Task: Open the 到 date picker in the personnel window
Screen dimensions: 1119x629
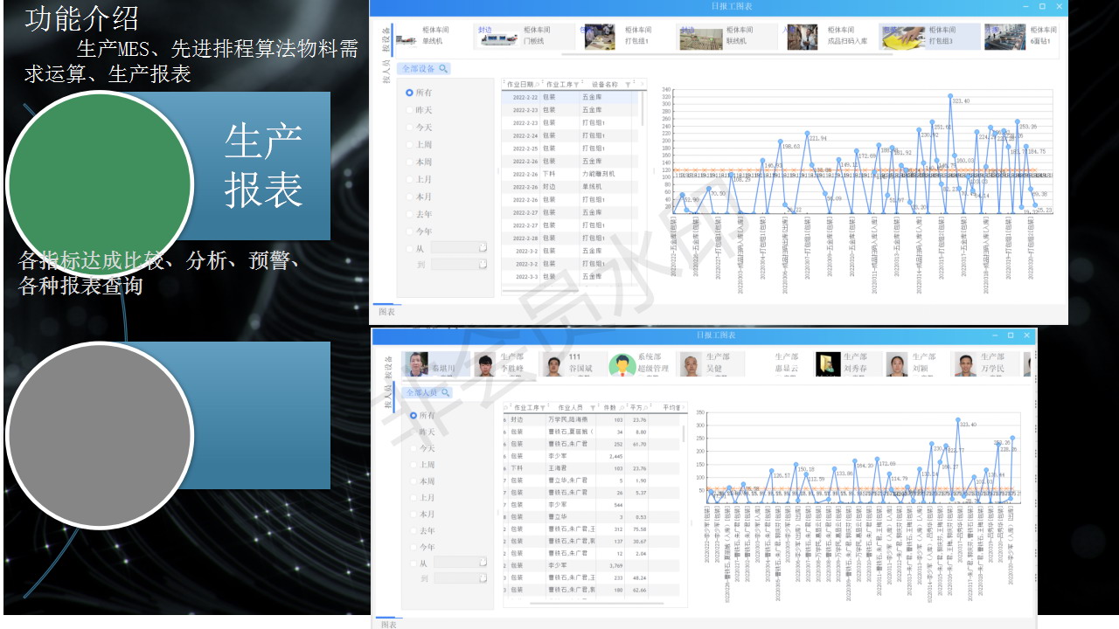Action: pyautogui.click(x=482, y=578)
